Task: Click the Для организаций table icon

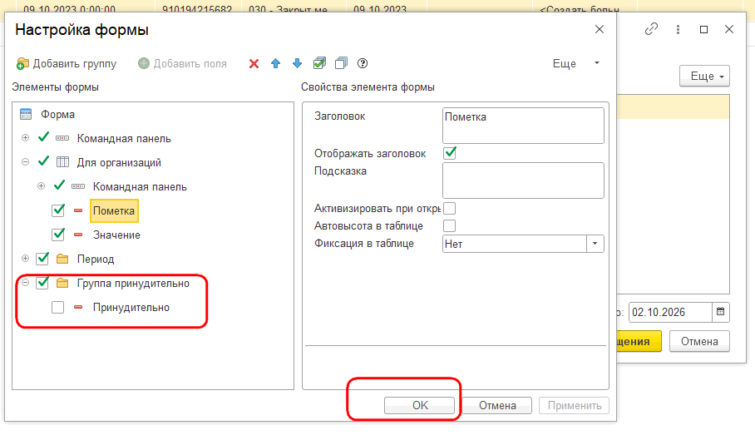Action: [62, 161]
